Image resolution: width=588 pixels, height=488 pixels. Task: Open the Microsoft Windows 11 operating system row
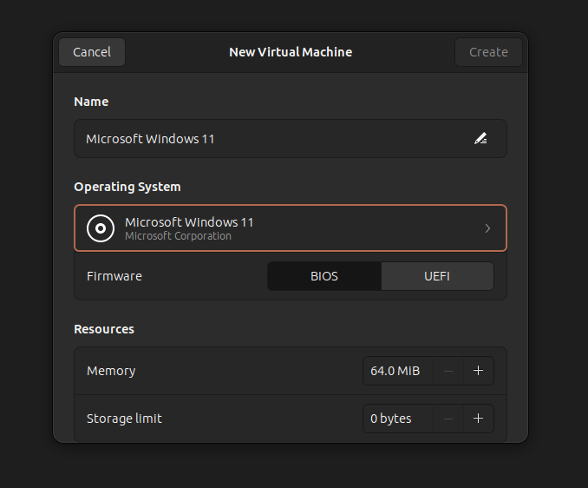[x=291, y=228]
